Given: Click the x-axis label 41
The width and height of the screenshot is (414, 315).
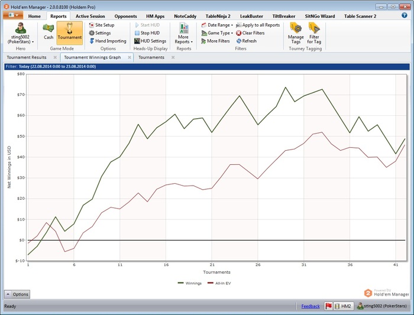Looking at the screenshot, I should pos(395,265).
